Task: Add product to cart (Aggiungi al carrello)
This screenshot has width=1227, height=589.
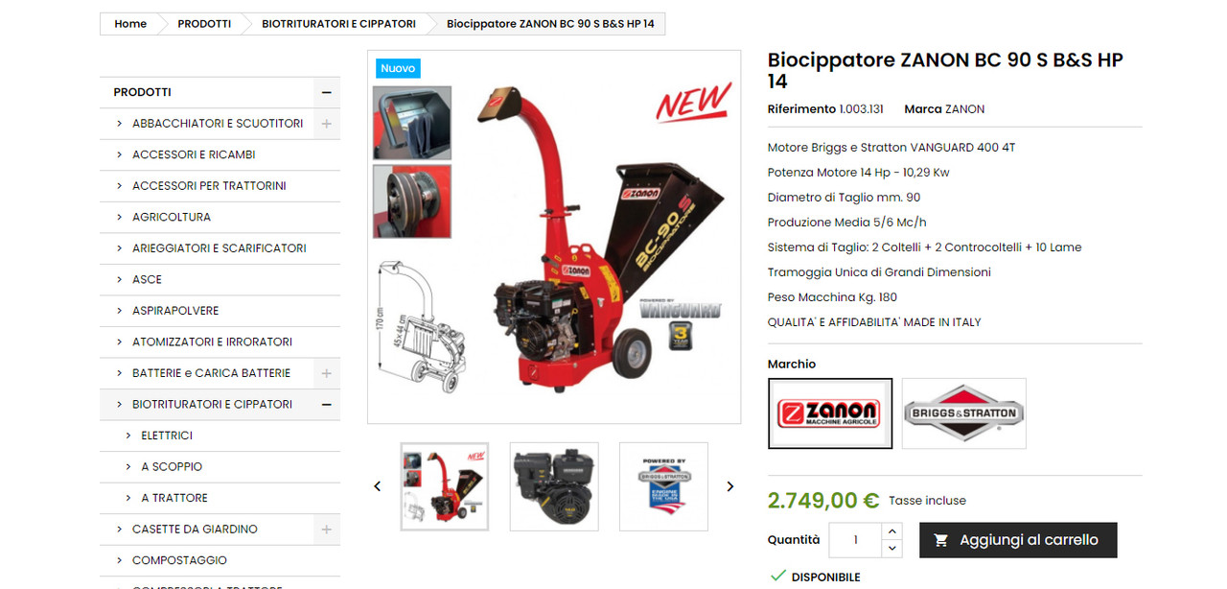Action: coord(1018,540)
